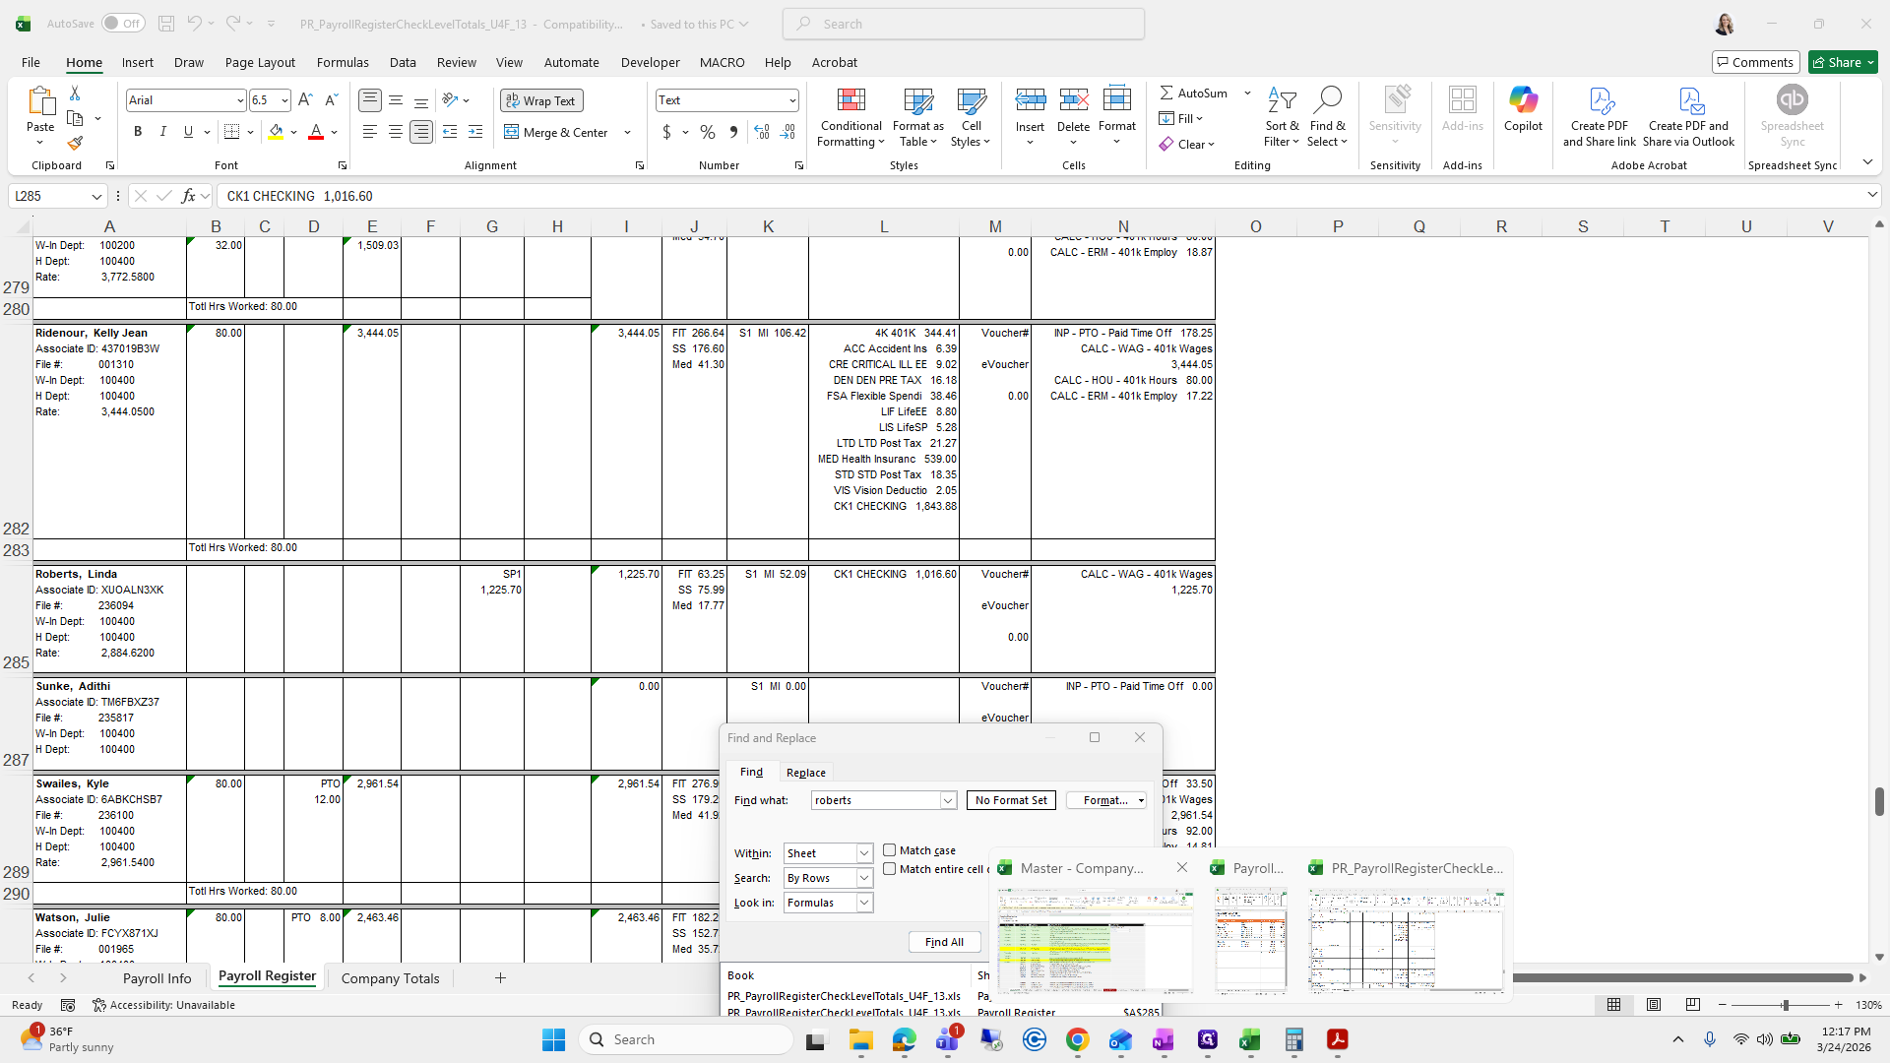Switch to the Company Totals sheet tab
This screenshot has width=1890, height=1063.
tap(390, 978)
